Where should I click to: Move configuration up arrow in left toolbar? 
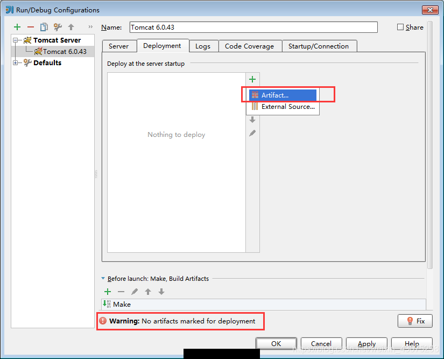point(71,27)
